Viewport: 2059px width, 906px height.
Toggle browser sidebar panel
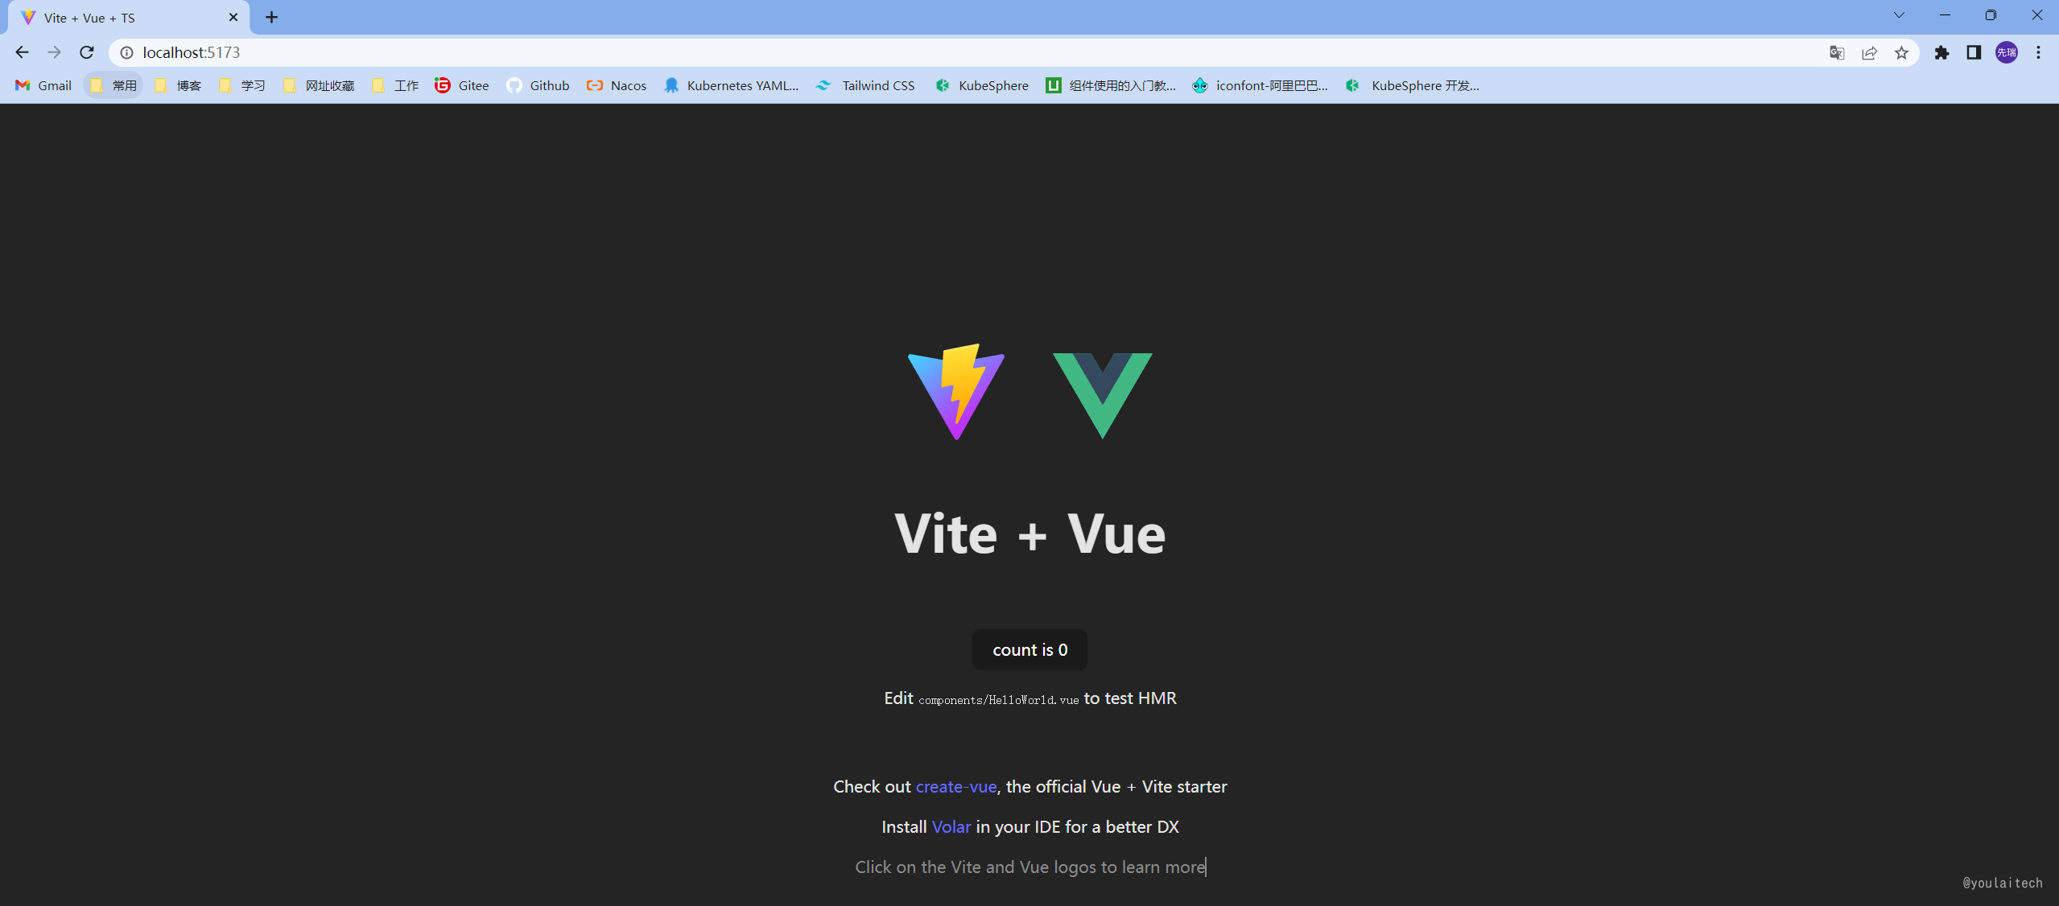[x=1975, y=52]
